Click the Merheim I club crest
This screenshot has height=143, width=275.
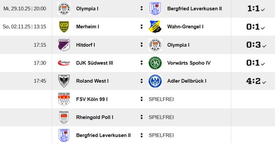click(64, 27)
